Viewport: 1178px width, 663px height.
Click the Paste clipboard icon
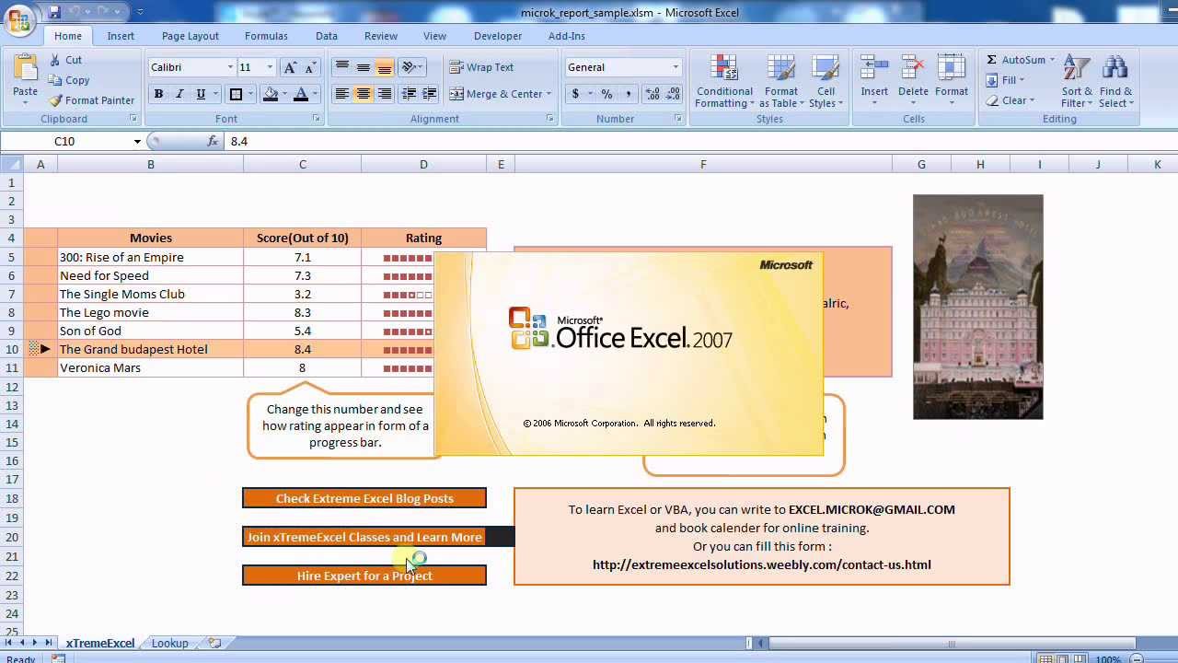25,69
